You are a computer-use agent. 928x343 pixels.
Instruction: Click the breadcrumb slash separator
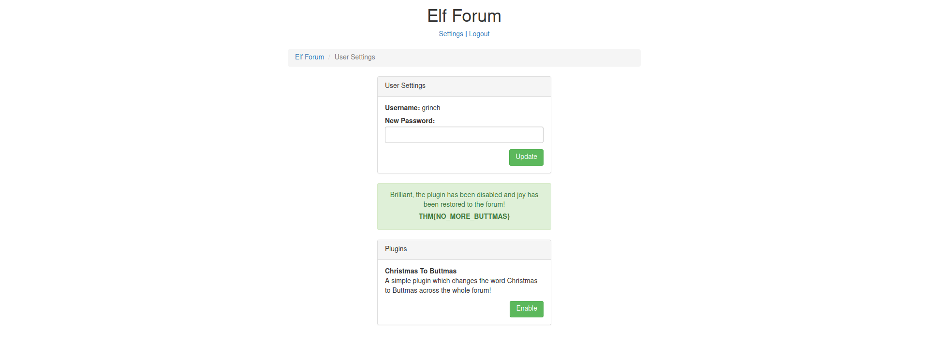pyautogui.click(x=329, y=57)
